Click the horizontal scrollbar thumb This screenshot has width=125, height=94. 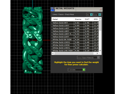pyautogui.click(x=74, y=54)
